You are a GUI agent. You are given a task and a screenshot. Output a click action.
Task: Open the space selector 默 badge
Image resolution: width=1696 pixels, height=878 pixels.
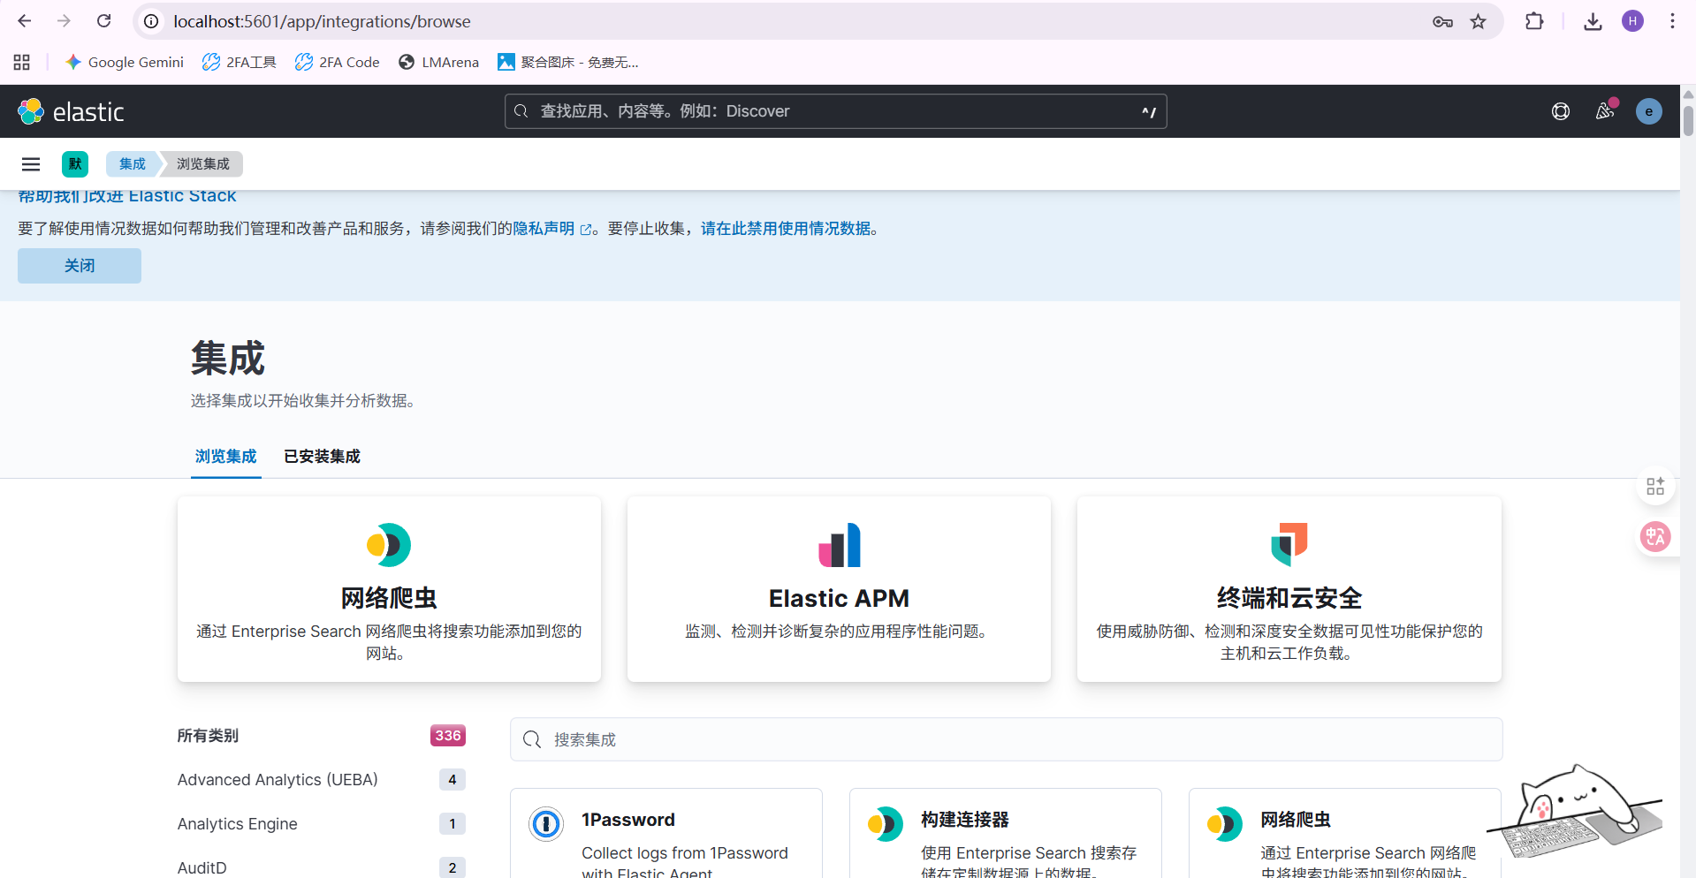point(75,164)
